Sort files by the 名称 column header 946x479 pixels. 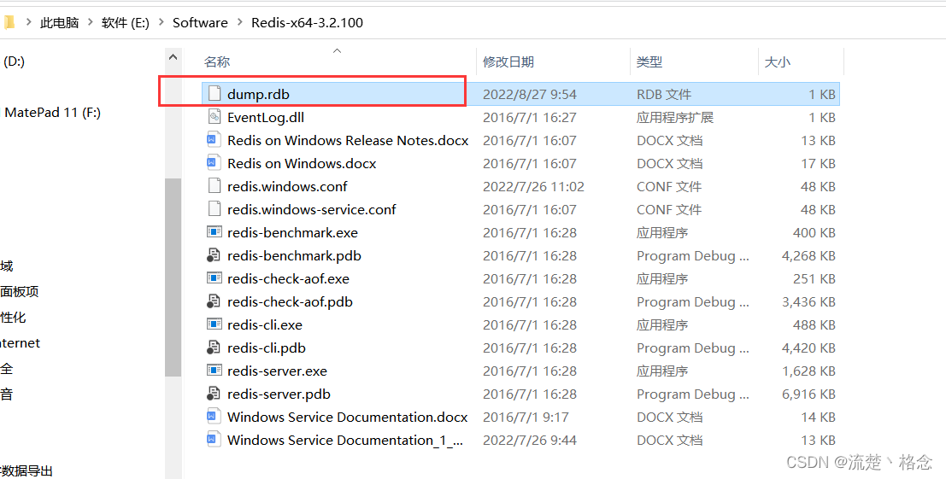click(x=216, y=61)
